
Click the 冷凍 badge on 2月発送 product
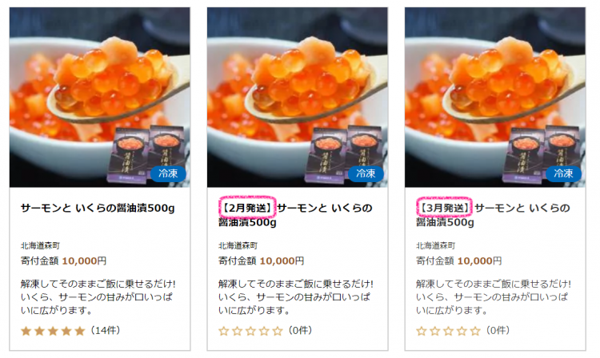click(366, 173)
